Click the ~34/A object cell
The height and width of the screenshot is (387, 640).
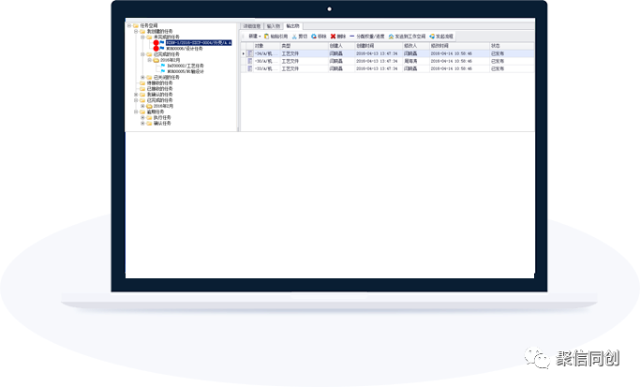266,53
